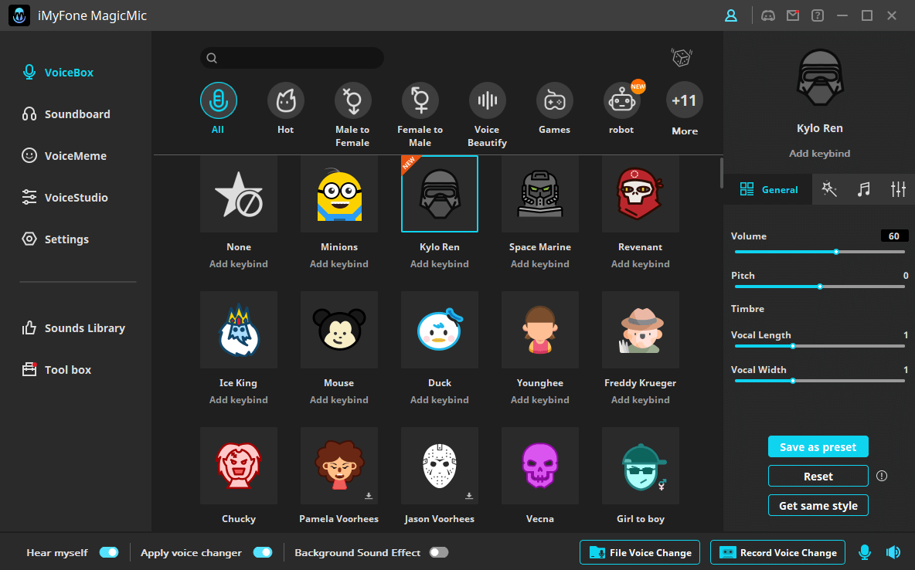Open the VoiceStudio section
Screen dimensions: 915x570
coord(65,197)
